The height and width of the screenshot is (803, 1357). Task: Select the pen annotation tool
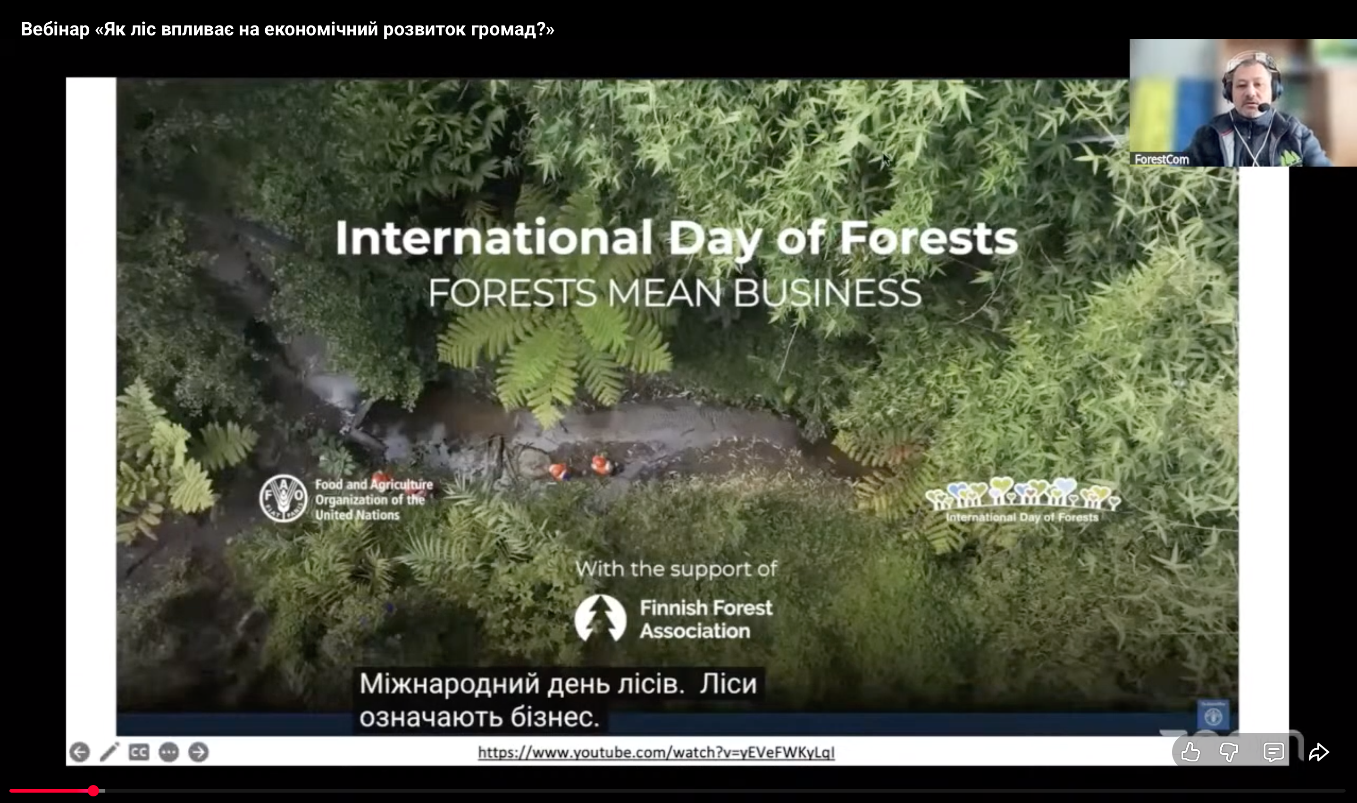tap(109, 752)
